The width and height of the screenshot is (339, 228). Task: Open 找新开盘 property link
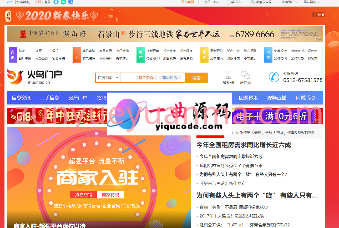[x=153, y=51]
